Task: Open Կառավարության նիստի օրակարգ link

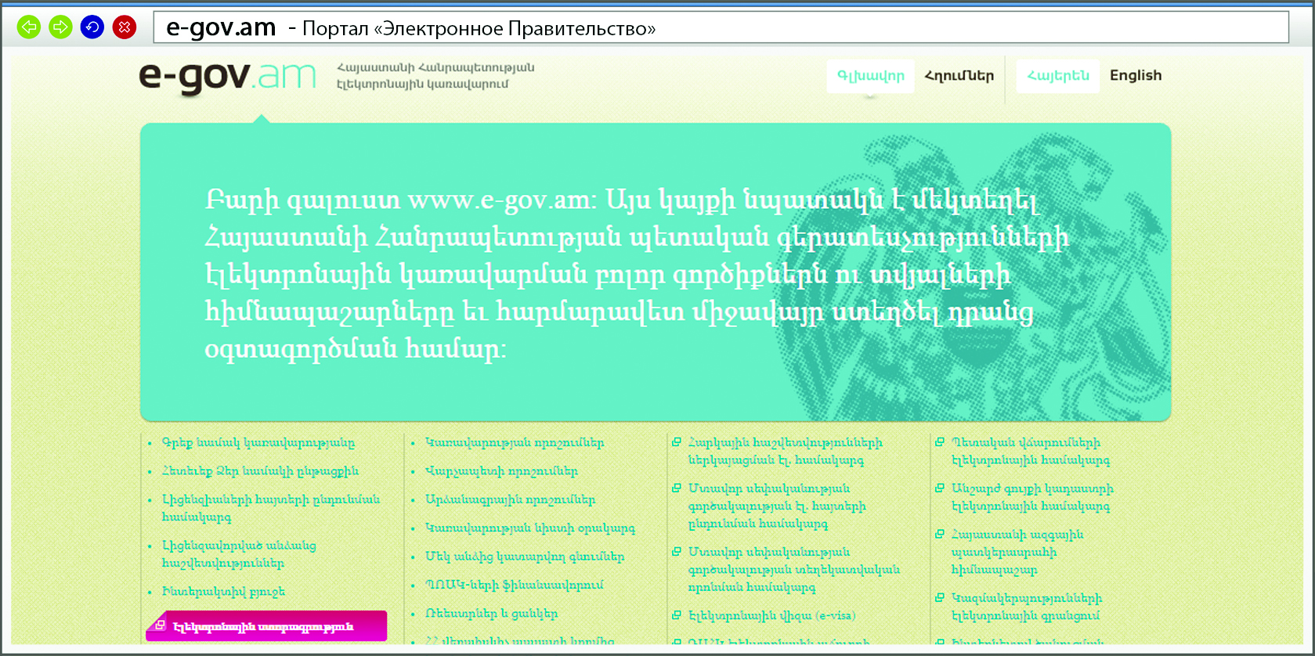Action: (530, 528)
